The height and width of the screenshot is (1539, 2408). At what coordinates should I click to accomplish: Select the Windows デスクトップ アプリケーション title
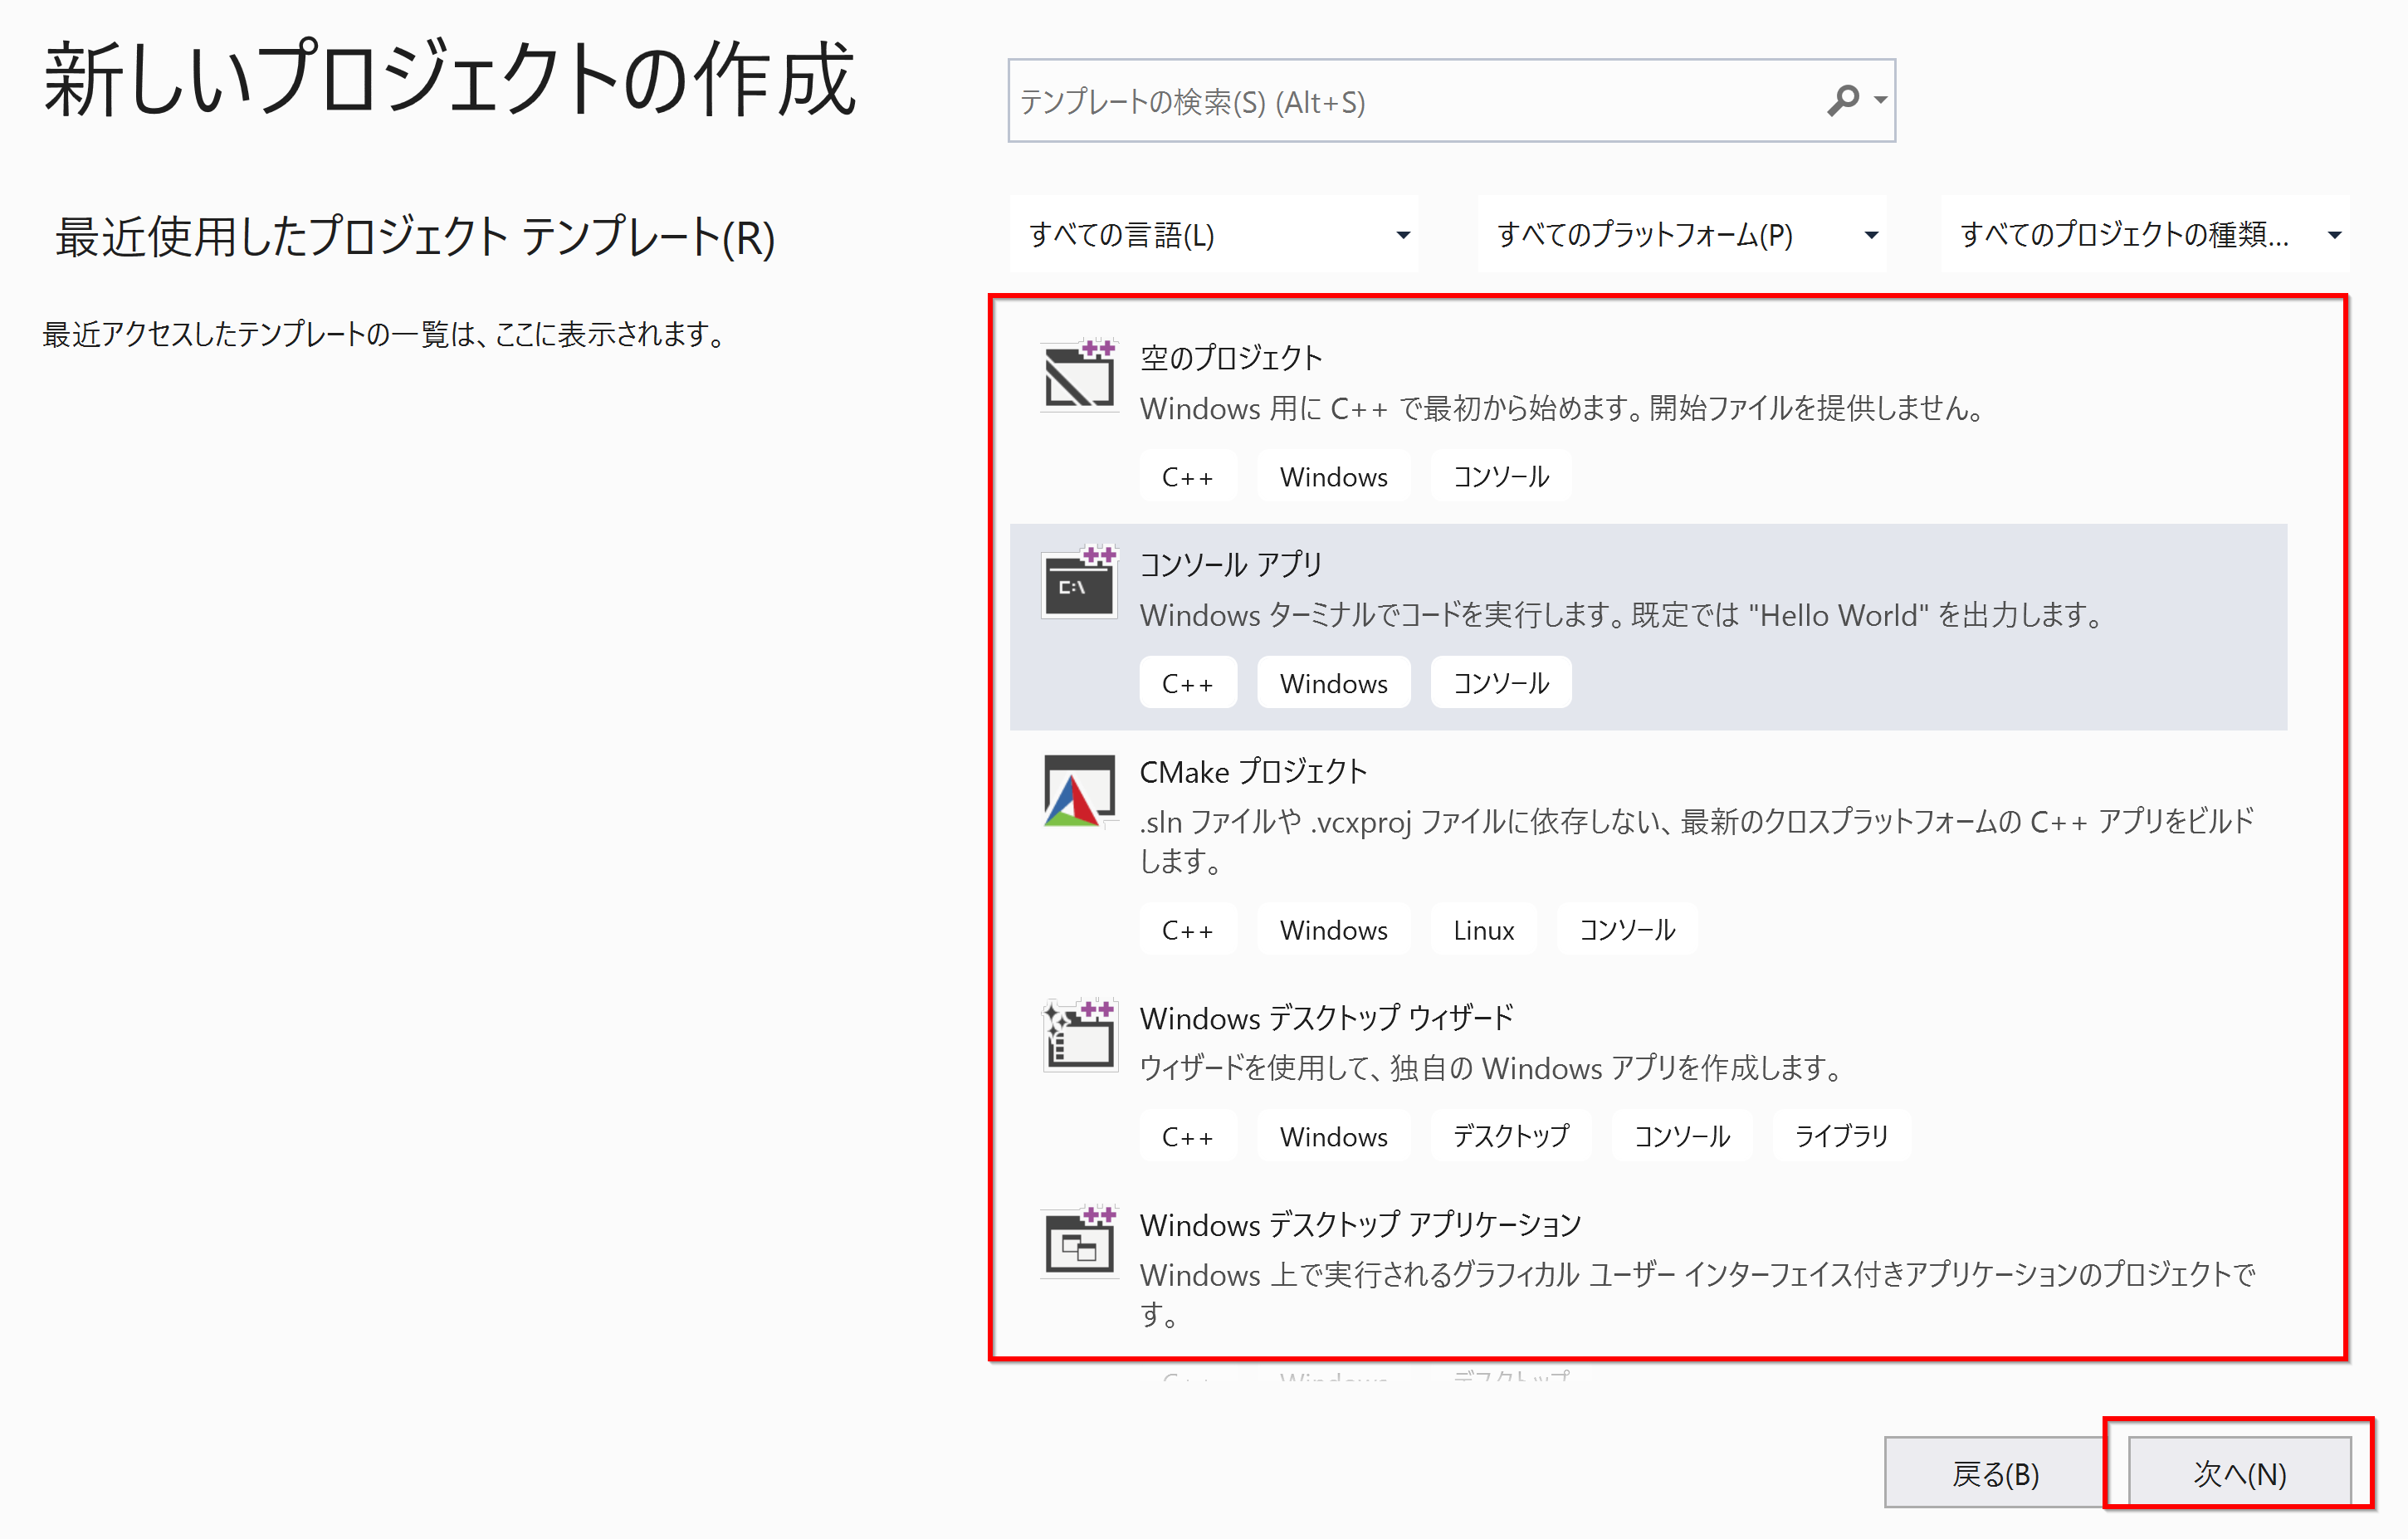click(1361, 1224)
